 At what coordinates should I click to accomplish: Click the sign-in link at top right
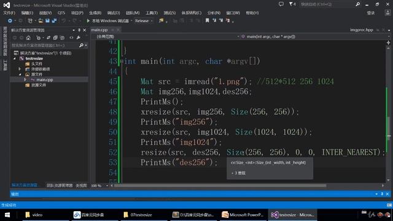click(x=371, y=13)
